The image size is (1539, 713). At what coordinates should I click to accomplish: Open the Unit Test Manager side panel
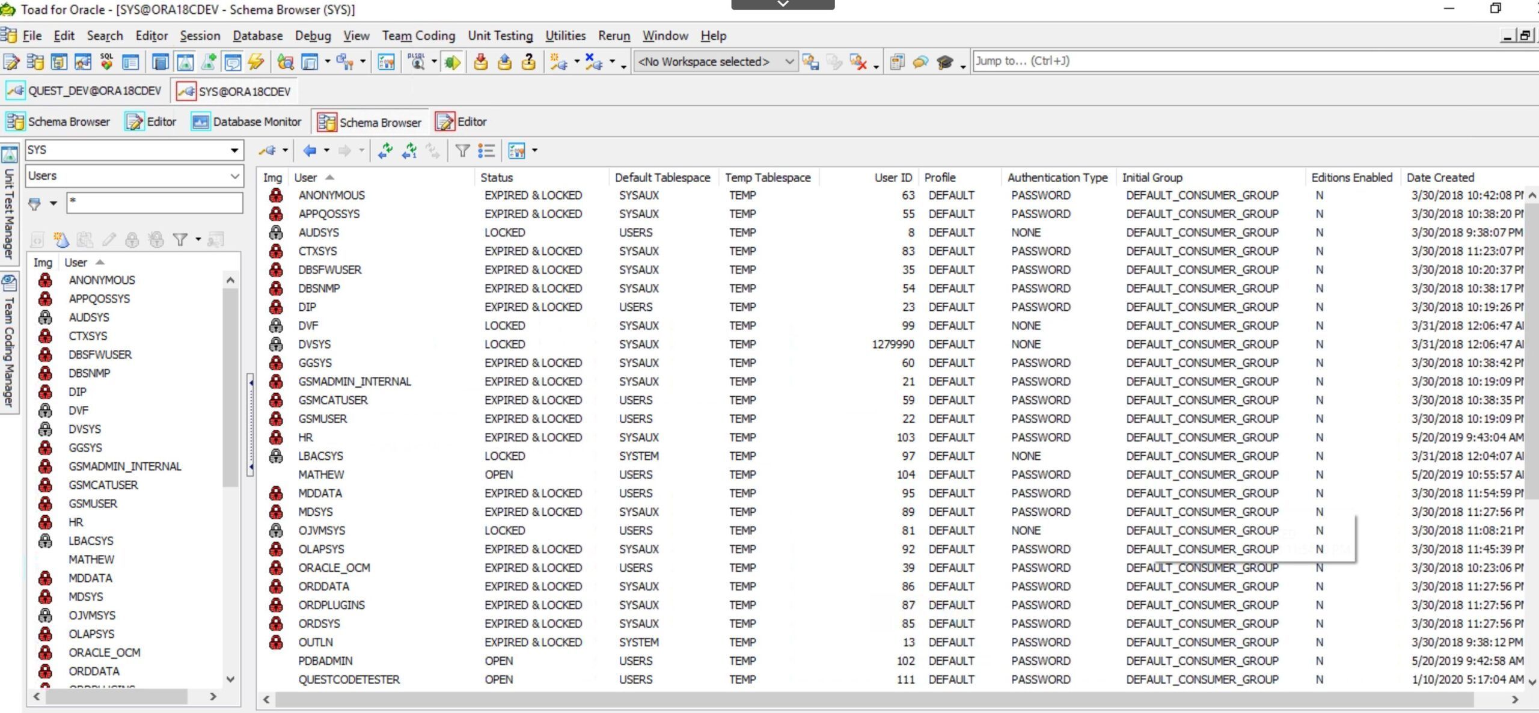point(9,203)
